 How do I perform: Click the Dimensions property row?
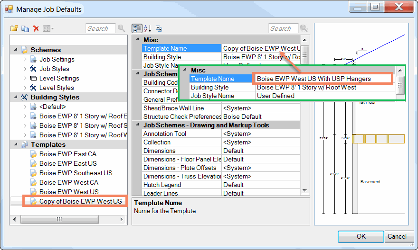coord(221,151)
